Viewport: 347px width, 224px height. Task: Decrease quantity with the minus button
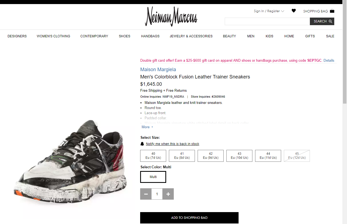click(146, 194)
